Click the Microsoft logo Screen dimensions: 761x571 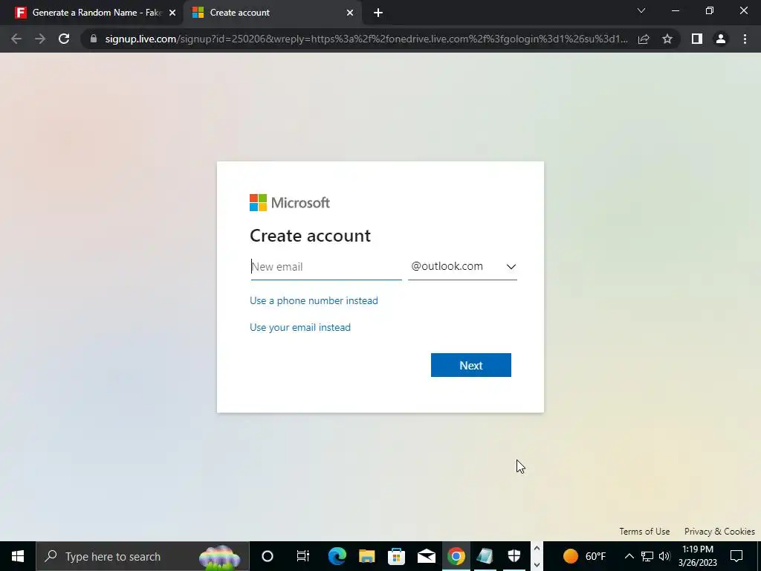(x=290, y=202)
